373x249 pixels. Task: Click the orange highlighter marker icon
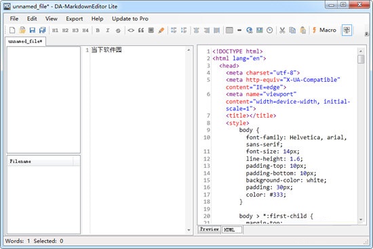[161, 30]
